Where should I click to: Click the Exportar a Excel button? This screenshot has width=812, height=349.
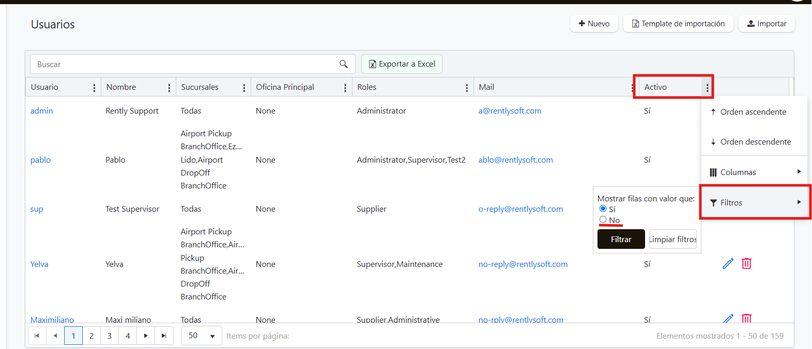(x=402, y=64)
